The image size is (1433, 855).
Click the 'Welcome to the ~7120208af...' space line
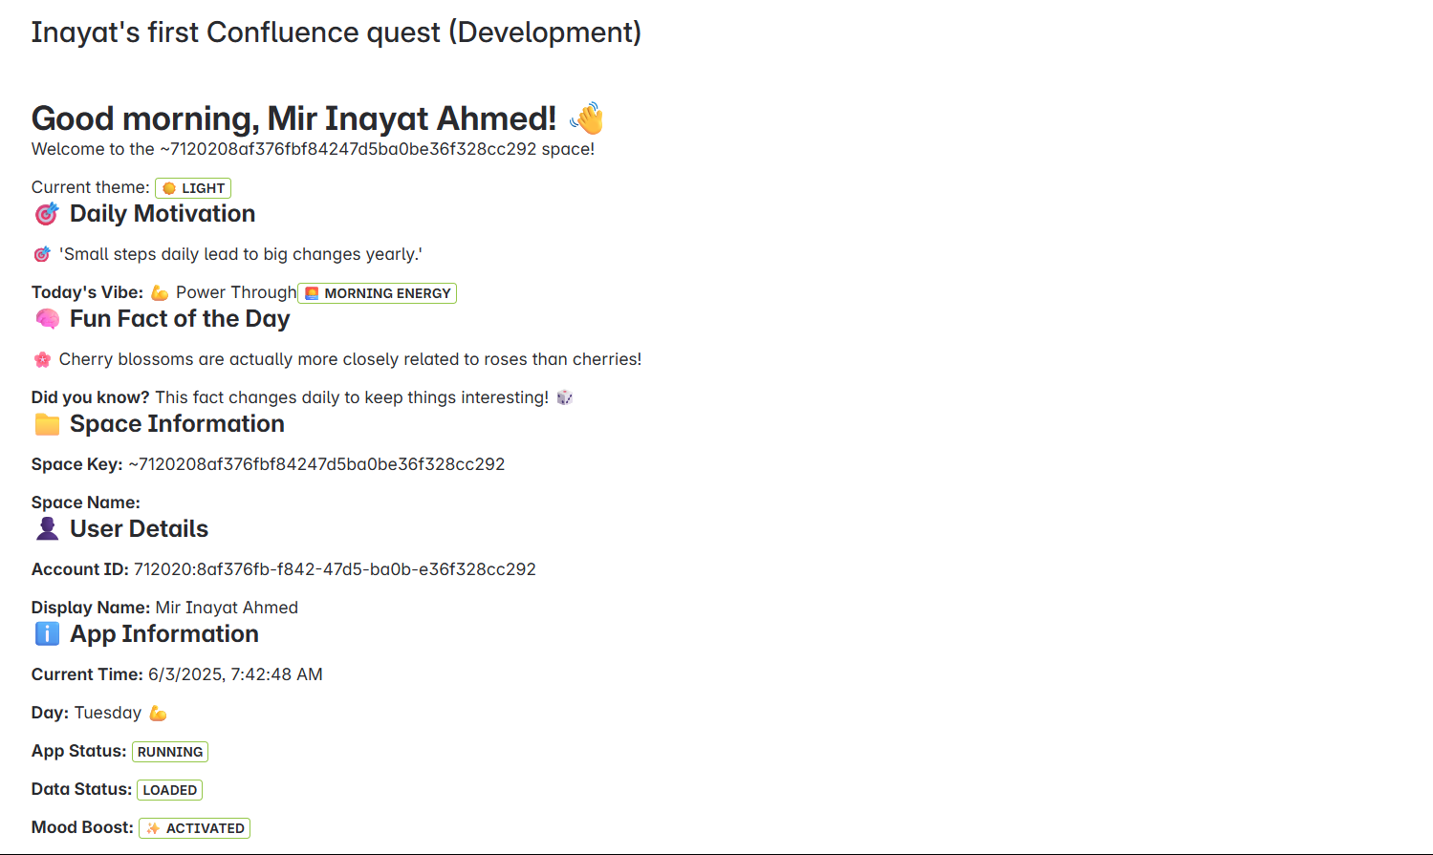314,149
